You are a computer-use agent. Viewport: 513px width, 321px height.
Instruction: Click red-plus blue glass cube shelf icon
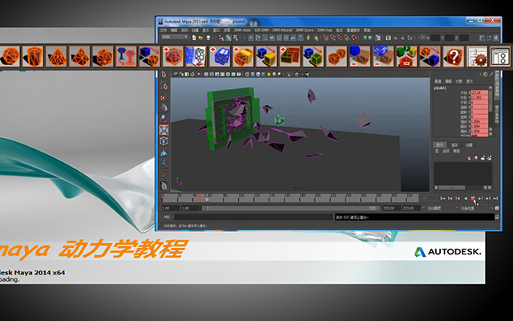220,56
